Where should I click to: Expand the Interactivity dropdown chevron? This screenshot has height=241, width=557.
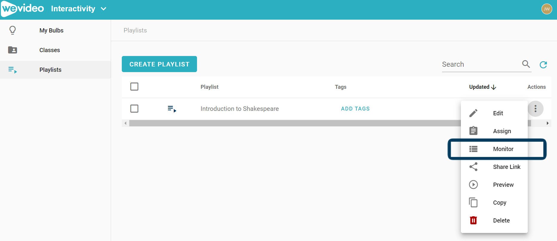click(x=104, y=9)
